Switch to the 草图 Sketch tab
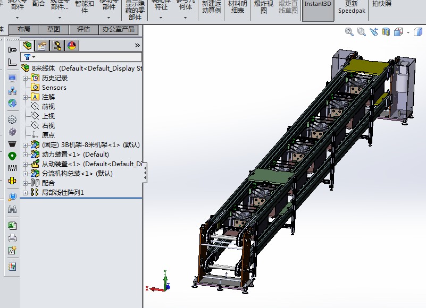This screenshot has width=426, height=308. [x=53, y=29]
